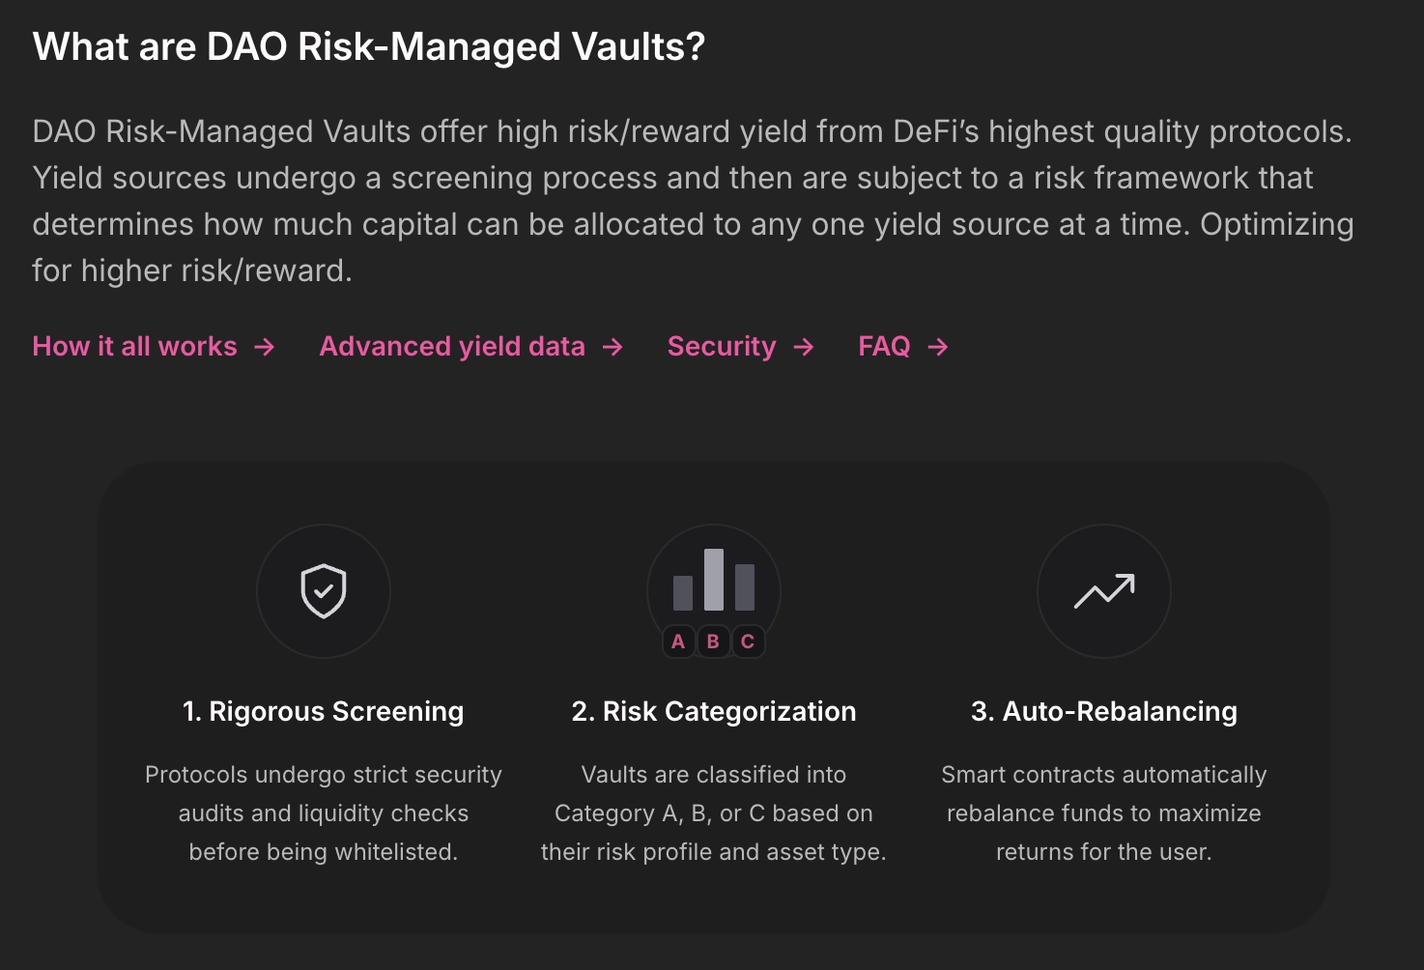Click the Auto-Rebalancing heading

[1104, 712]
